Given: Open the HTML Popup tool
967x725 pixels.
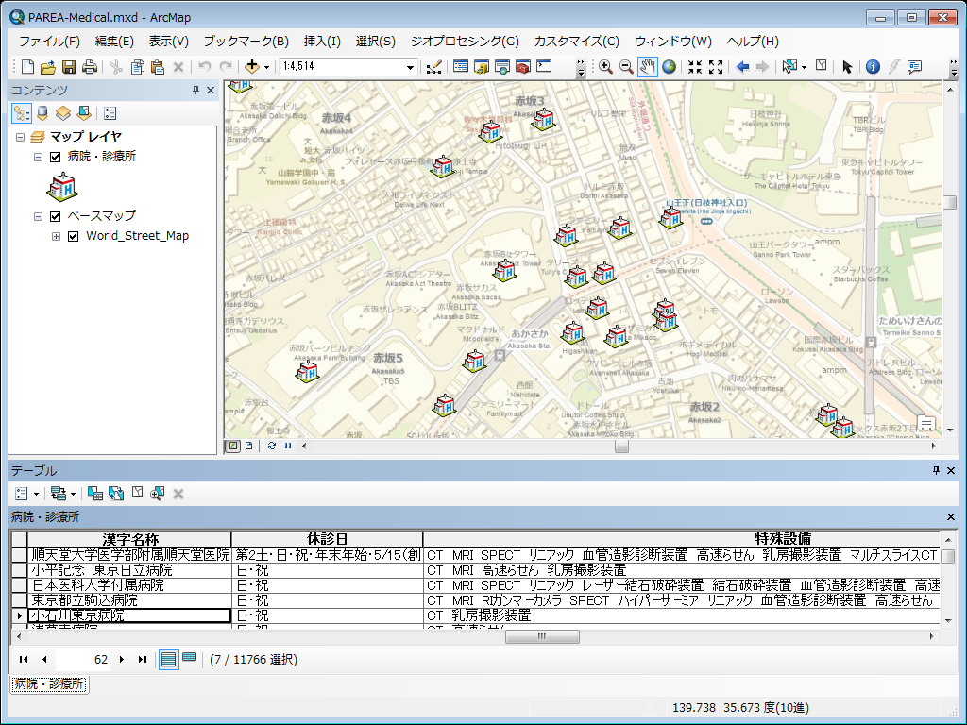Looking at the screenshot, I should point(914,67).
